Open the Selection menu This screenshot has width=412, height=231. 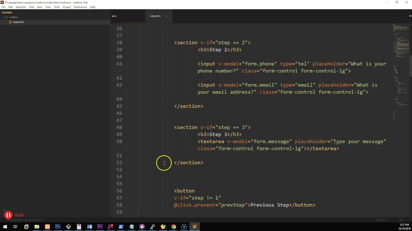(21, 7)
